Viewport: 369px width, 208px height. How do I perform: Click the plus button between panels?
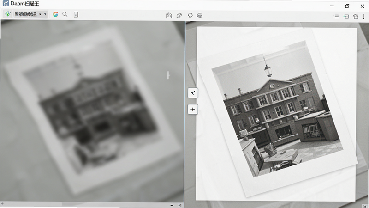(193, 110)
